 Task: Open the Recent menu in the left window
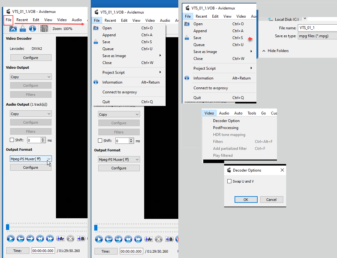(22, 20)
